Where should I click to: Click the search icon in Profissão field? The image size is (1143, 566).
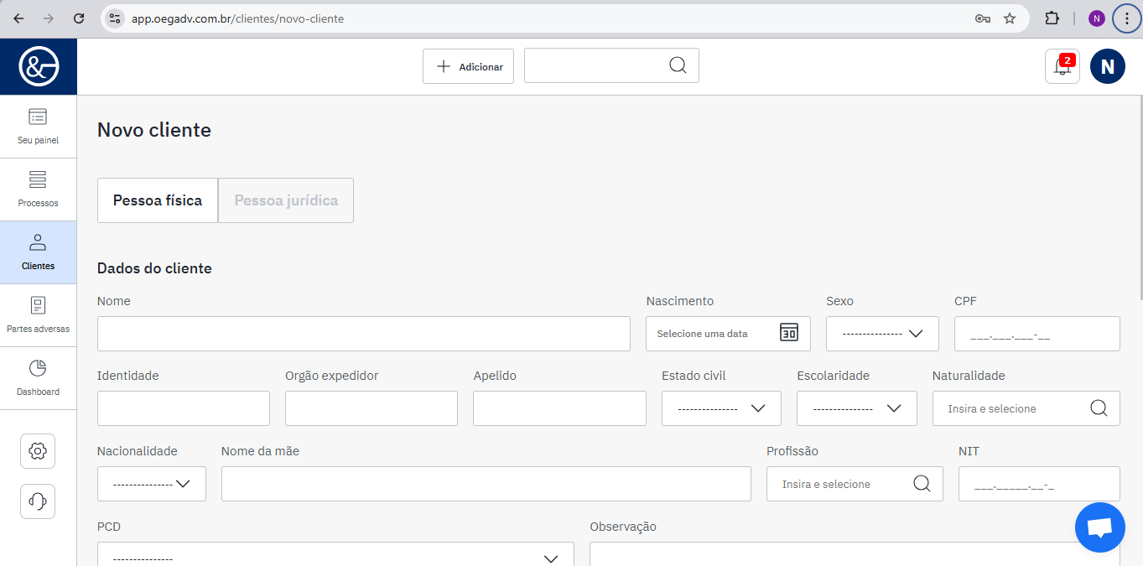[922, 484]
